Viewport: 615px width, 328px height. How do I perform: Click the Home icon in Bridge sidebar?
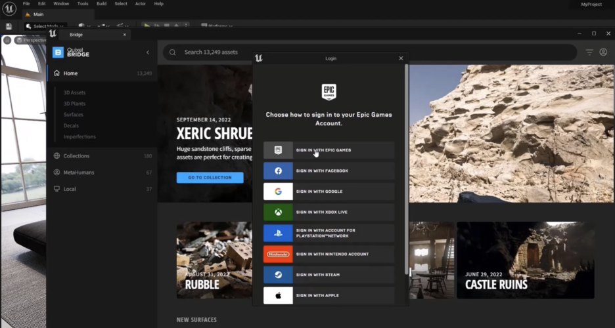(x=57, y=73)
